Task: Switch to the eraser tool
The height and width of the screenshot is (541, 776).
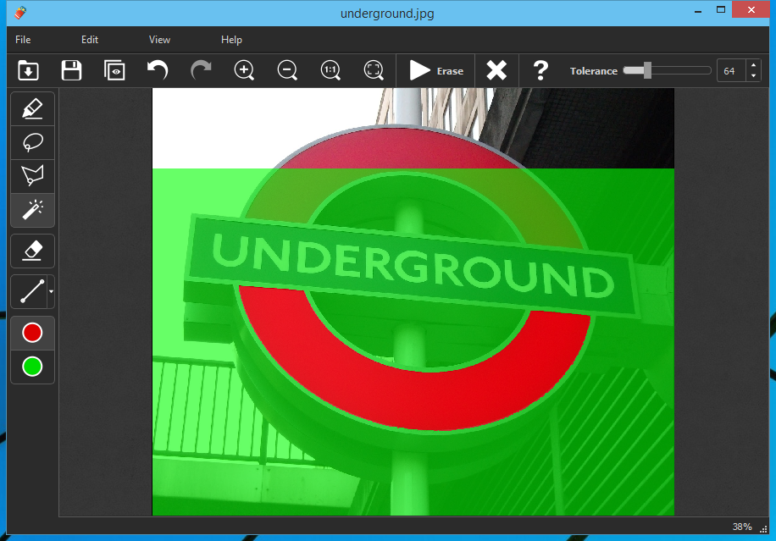Action: point(32,251)
